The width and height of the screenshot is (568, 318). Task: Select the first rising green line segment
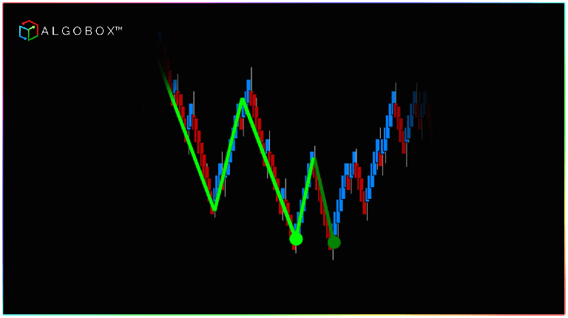228,154
